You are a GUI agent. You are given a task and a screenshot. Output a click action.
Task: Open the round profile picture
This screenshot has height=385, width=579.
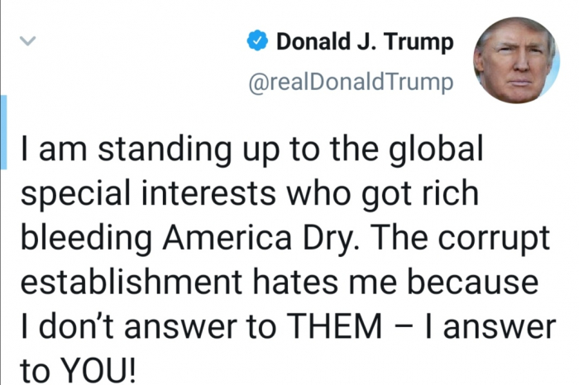click(x=515, y=60)
